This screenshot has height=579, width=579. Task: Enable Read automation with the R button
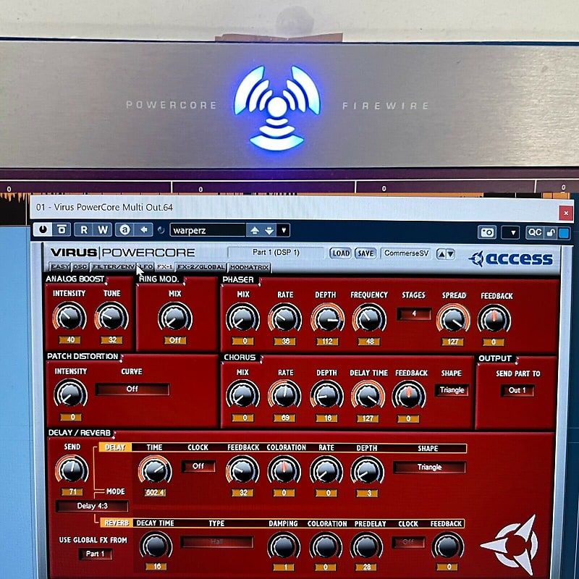[83, 229]
